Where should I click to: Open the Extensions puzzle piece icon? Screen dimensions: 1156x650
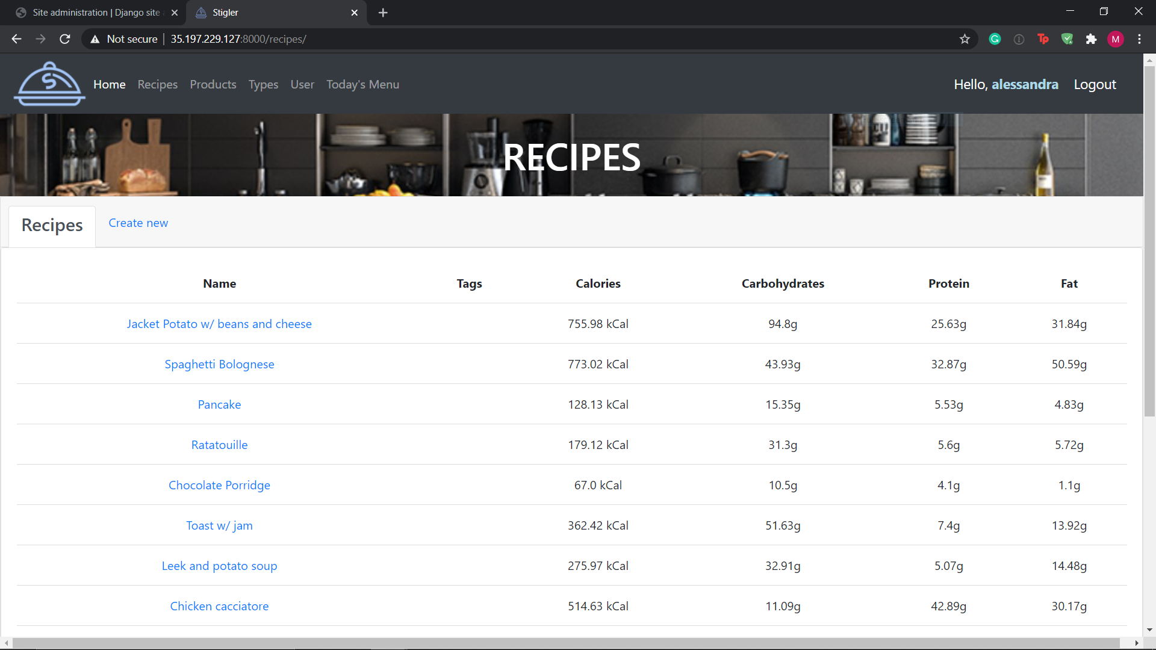pos(1091,39)
